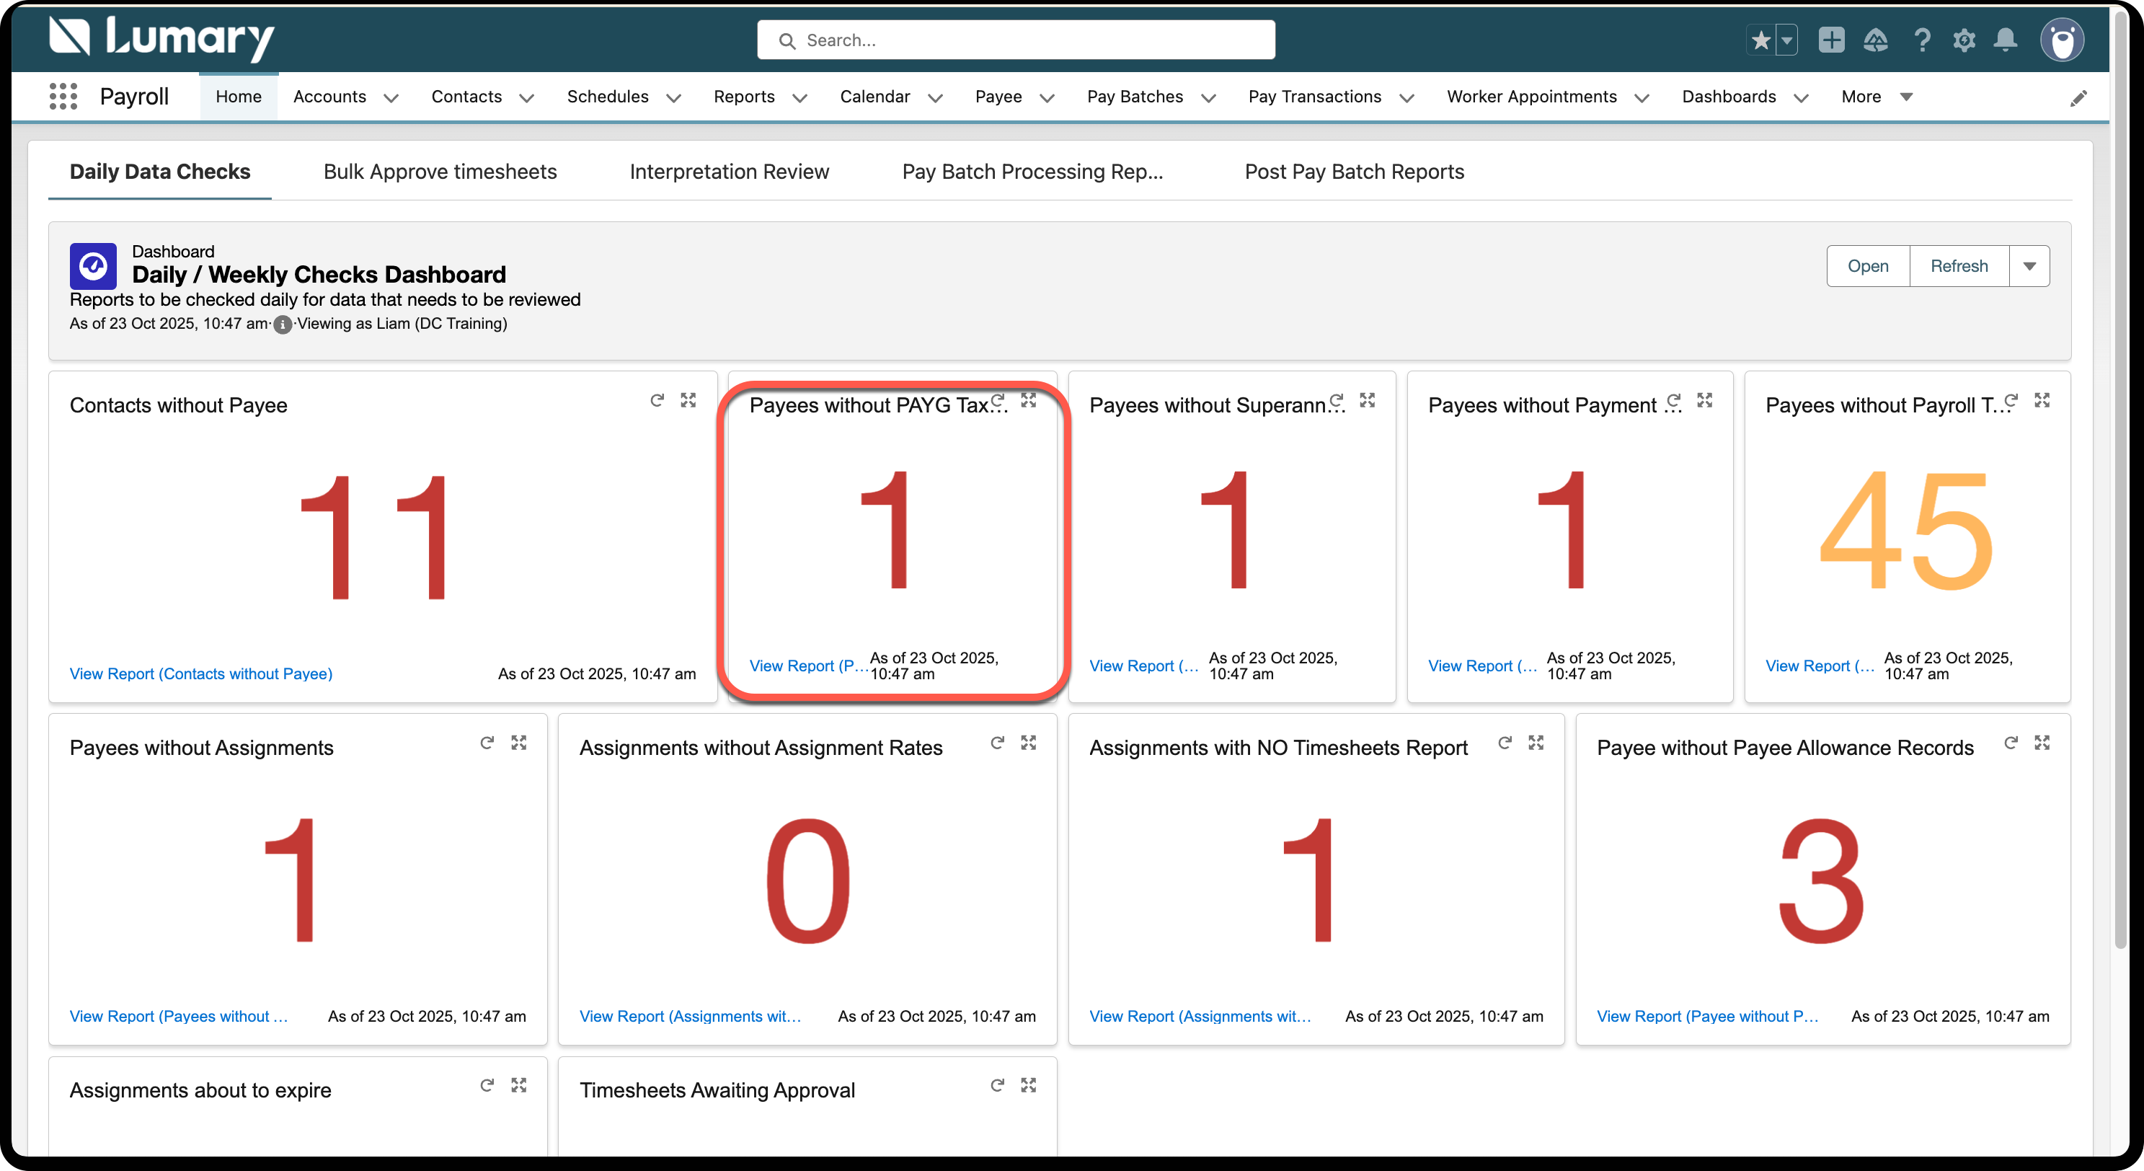
Task: Click the Help question mark icon
Action: 1923,39
